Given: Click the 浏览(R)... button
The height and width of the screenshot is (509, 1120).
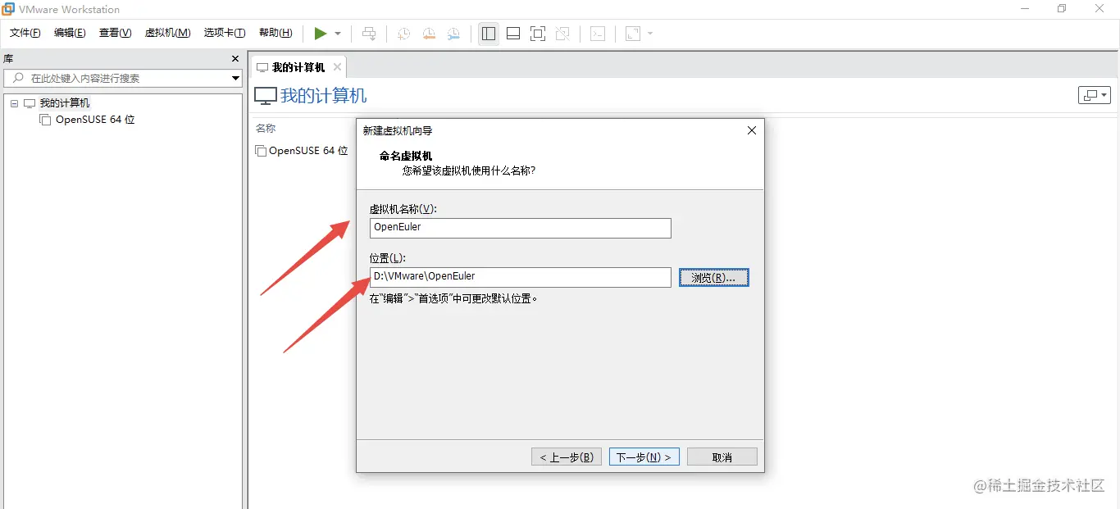Looking at the screenshot, I should pyautogui.click(x=713, y=278).
